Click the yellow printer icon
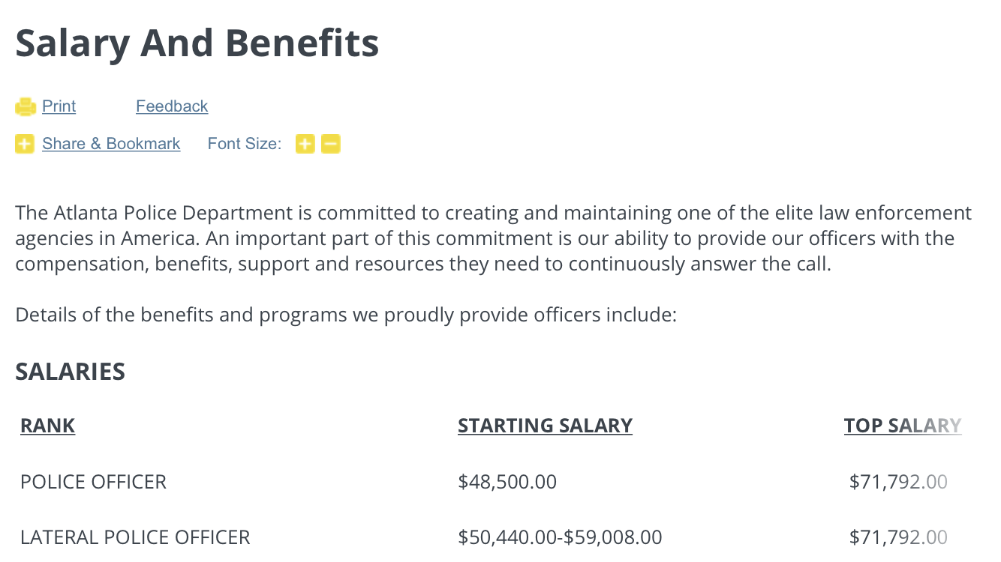The height and width of the screenshot is (562, 1001). pos(26,107)
